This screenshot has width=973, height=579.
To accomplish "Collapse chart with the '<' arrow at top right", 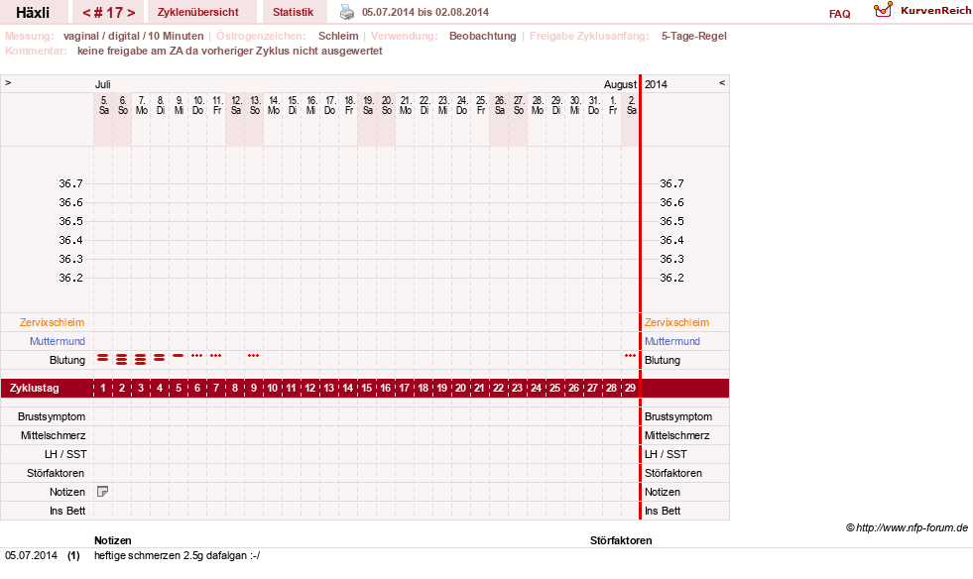I will [x=722, y=82].
